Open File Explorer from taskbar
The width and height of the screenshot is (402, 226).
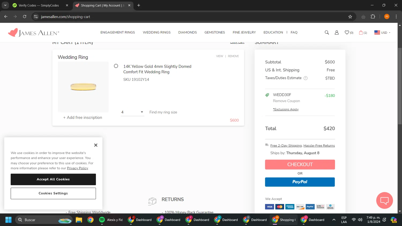coord(79,220)
